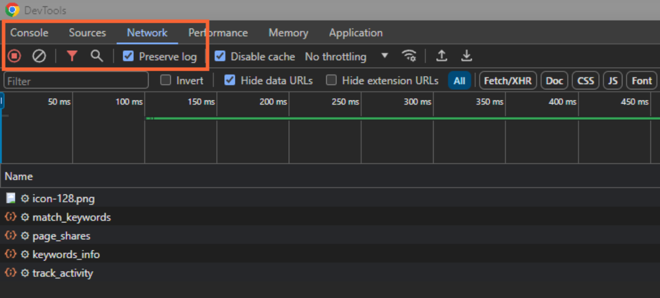Click the gear icon beside icon-128.png
Viewport: 660px width, 298px height.
pos(25,199)
